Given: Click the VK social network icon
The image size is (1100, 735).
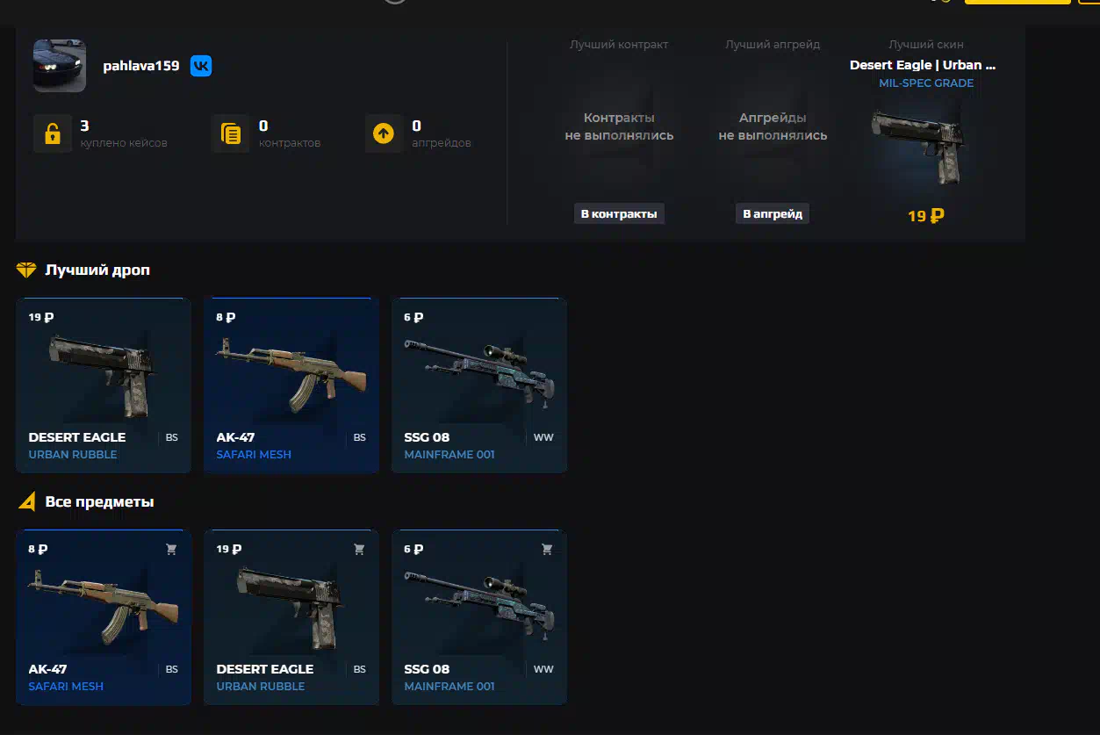Looking at the screenshot, I should tap(201, 66).
